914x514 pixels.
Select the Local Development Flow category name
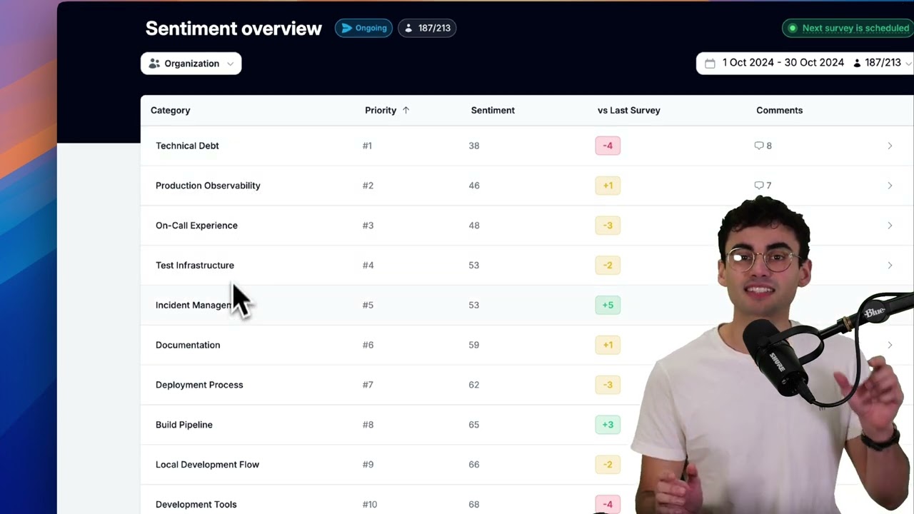tap(207, 465)
